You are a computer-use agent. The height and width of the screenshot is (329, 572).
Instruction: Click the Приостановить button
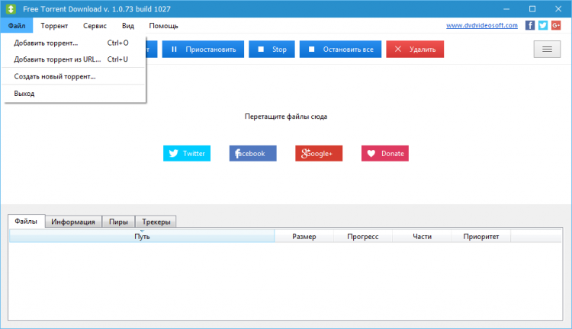tap(203, 50)
